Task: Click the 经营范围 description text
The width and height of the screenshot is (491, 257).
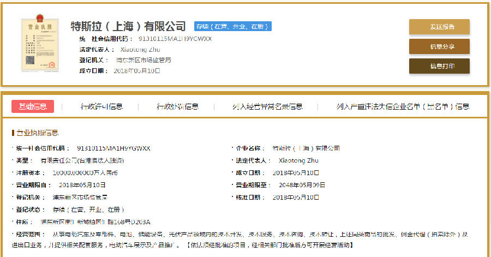Action: (240, 240)
